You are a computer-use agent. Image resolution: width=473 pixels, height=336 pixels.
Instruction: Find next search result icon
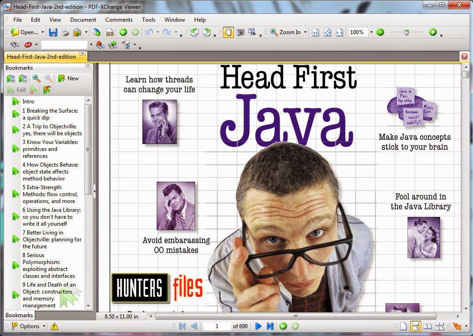click(112, 45)
